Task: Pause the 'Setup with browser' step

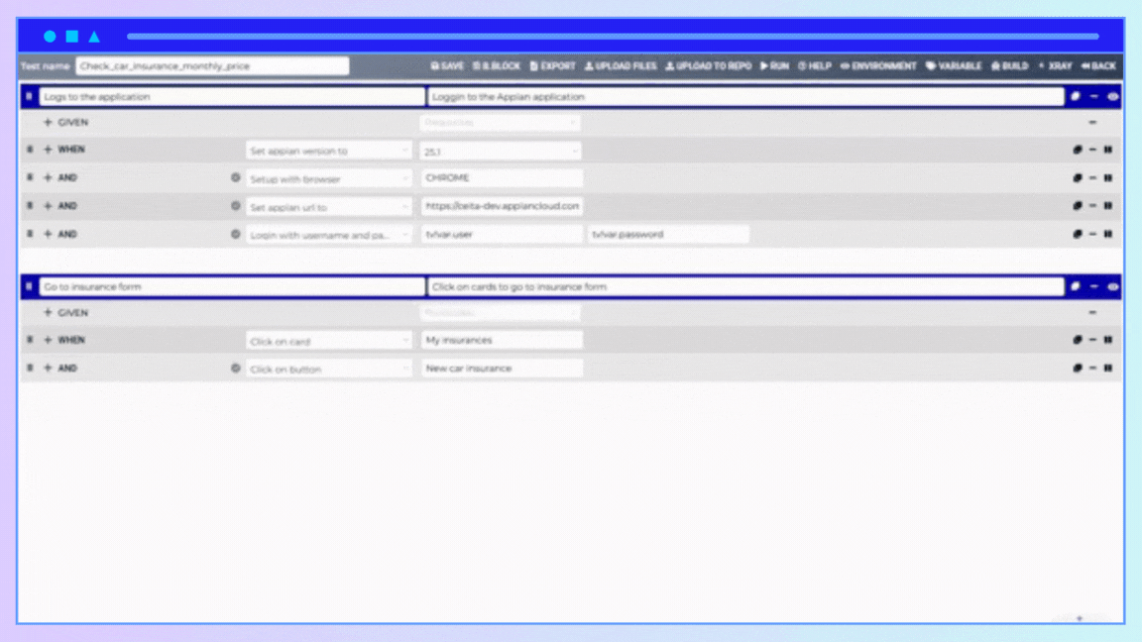Action: tap(1107, 178)
